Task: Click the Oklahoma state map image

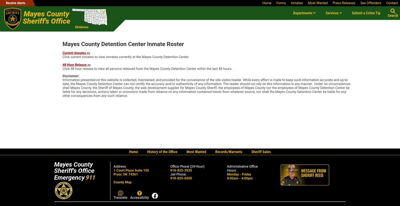Action: click(x=90, y=16)
